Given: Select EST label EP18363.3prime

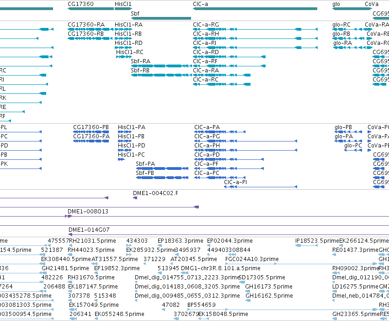Looking at the screenshot, I should [x=181, y=241].
